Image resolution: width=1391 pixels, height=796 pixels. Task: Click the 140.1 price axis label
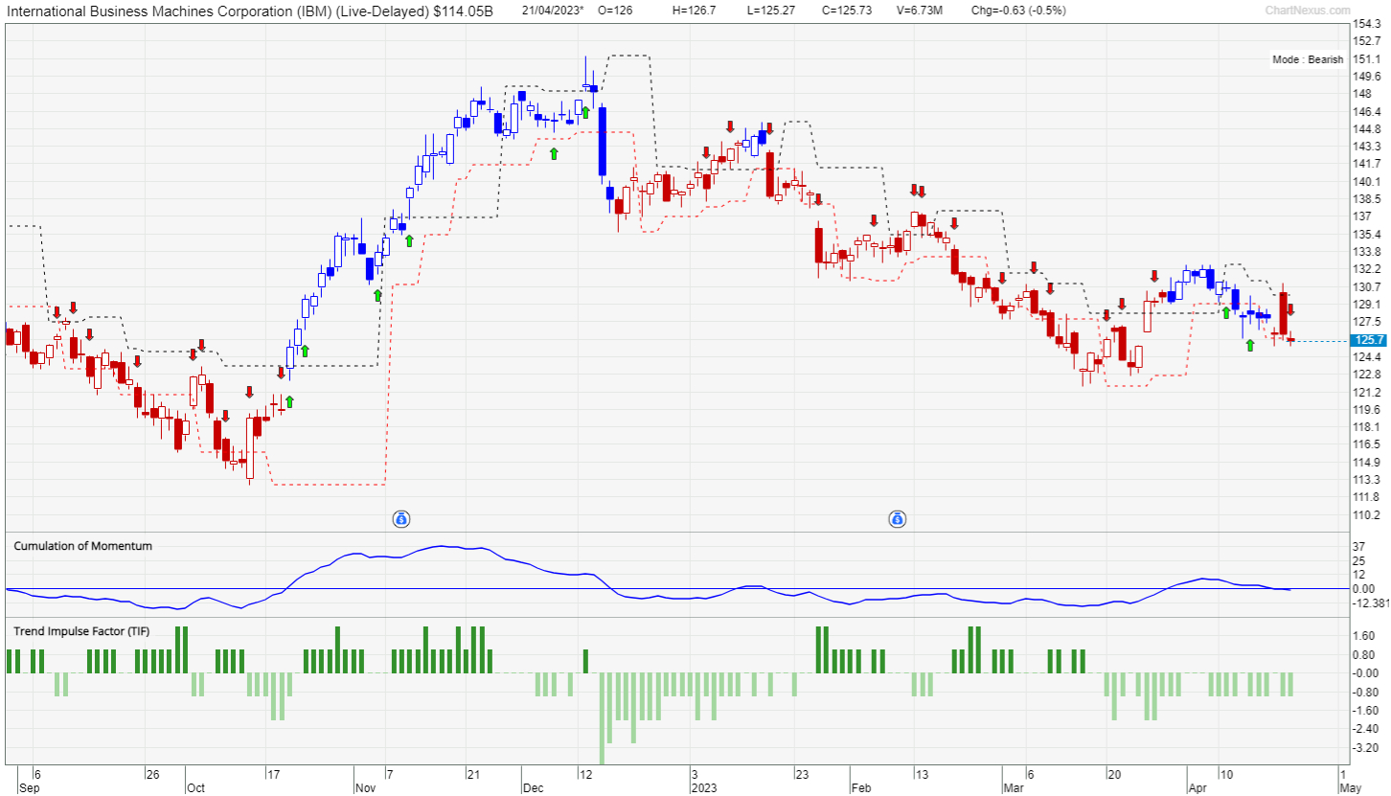point(1365,182)
